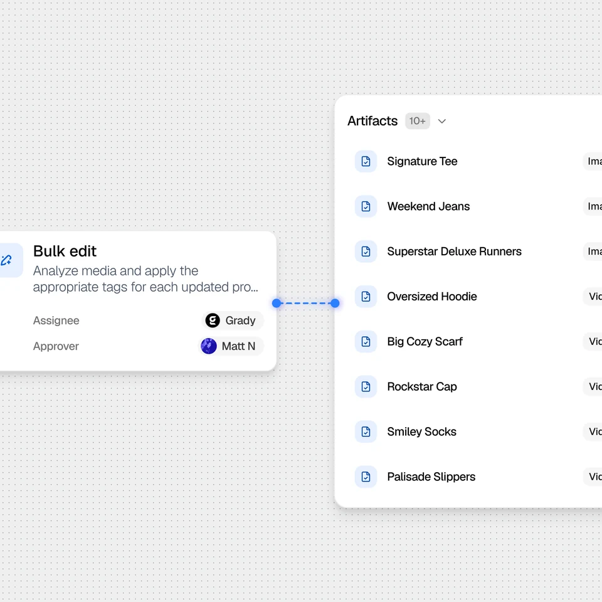Click Grady's avatar icon

[x=213, y=320]
